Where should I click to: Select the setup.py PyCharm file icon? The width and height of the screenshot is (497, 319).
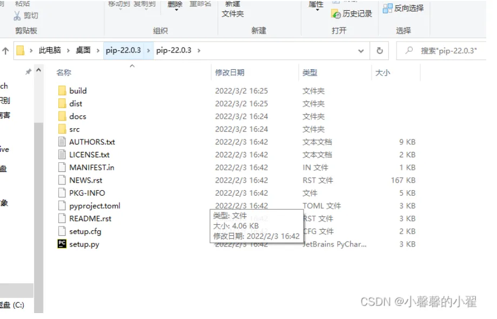[62, 244]
